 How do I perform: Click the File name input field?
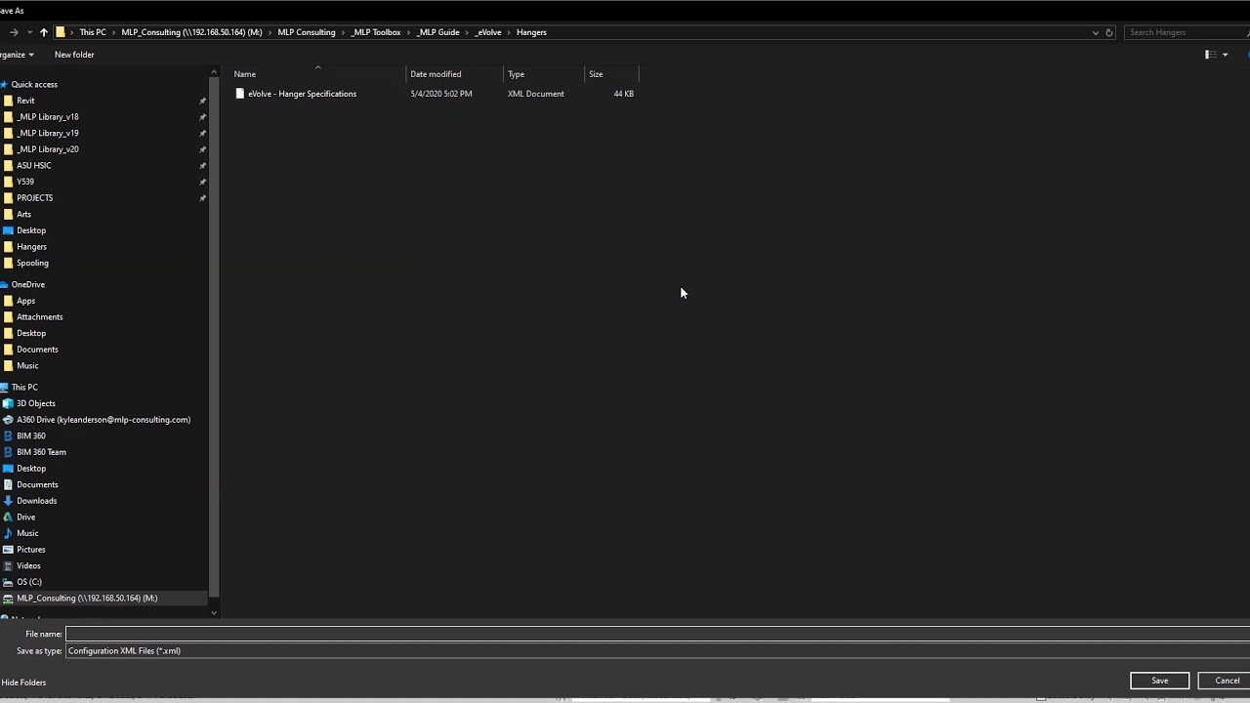[657, 635]
